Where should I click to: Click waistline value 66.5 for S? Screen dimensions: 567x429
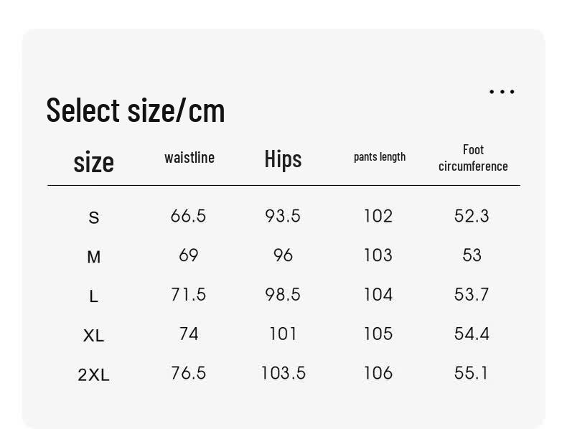click(x=188, y=216)
